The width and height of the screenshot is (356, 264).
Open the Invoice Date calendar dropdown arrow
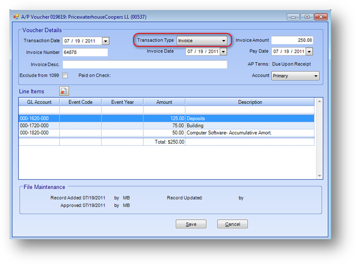pyautogui.click(x=224, y=51)
